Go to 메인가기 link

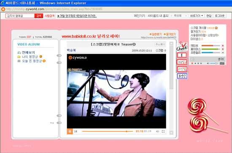(139, 16)
